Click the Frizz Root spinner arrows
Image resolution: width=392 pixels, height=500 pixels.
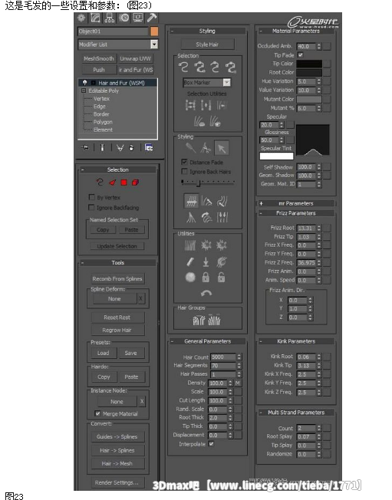coord(319,228)
